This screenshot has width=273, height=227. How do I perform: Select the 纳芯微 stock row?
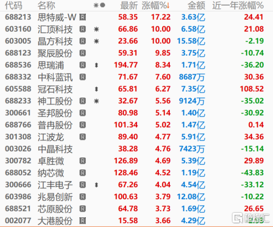134,173
